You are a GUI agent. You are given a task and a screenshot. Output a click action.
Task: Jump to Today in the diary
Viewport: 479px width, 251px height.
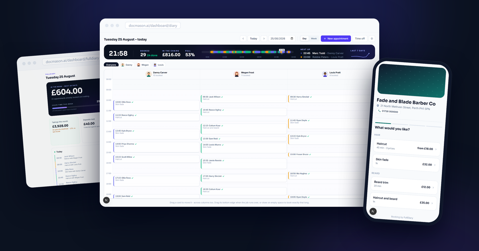pyautogui.click(x=253, y=39)
